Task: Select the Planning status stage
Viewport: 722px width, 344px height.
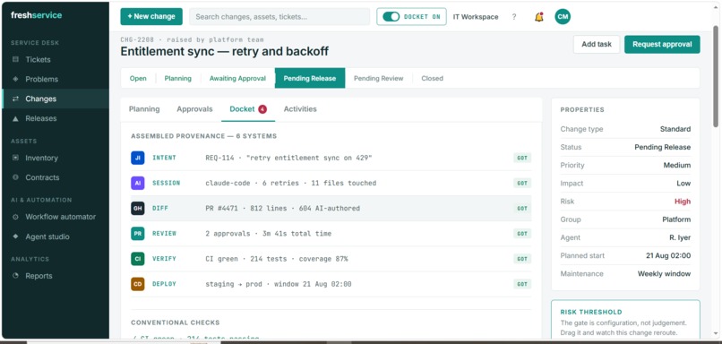Action: click(x=177, y=78)
